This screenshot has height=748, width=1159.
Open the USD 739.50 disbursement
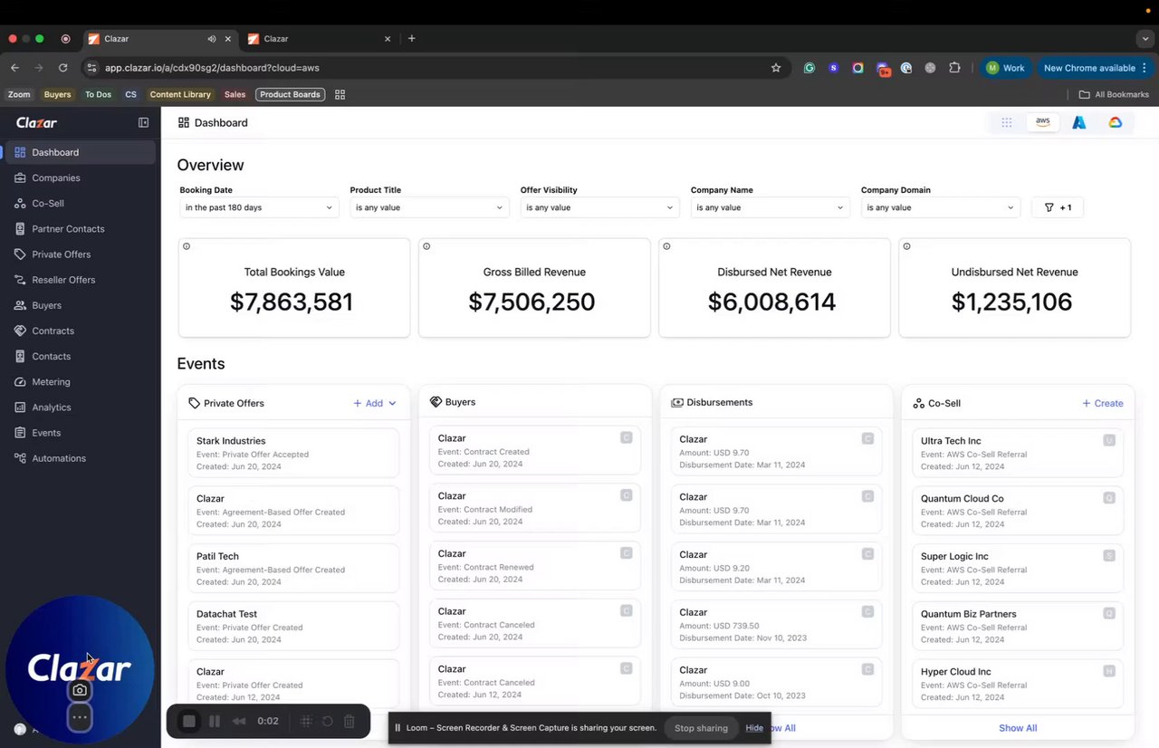click(776, 625)
